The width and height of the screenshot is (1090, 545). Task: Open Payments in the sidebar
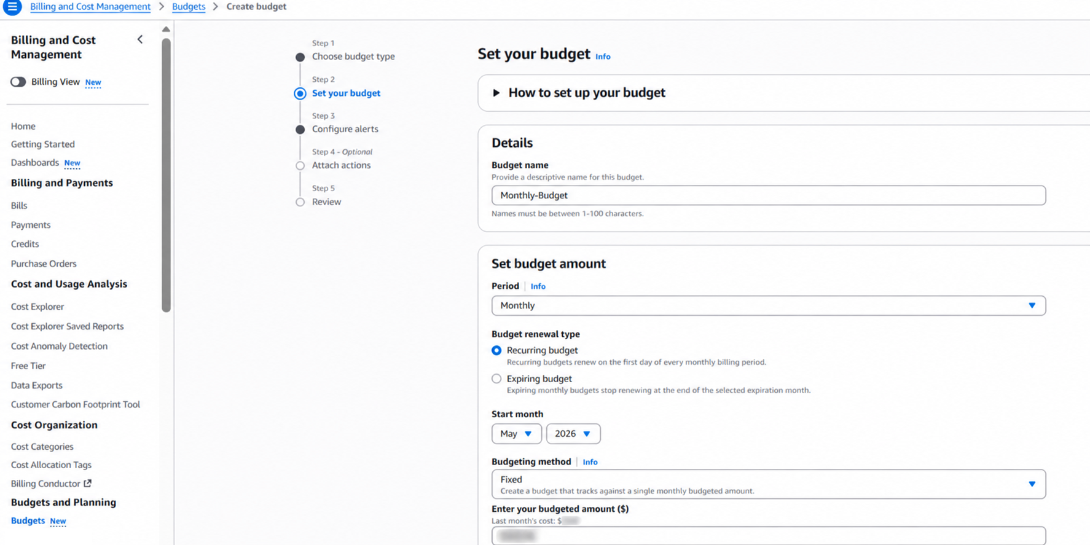pos(31,225)
